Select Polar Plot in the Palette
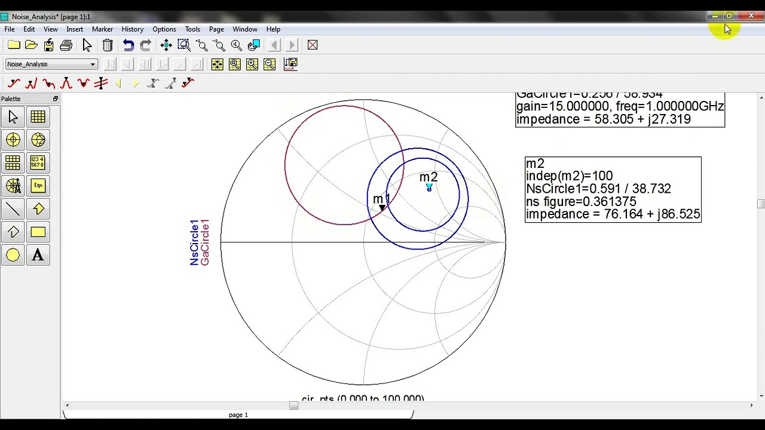This screenshot has height=430, width=765. click(x=13, y=140)
